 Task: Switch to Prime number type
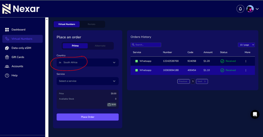point(75,46)
